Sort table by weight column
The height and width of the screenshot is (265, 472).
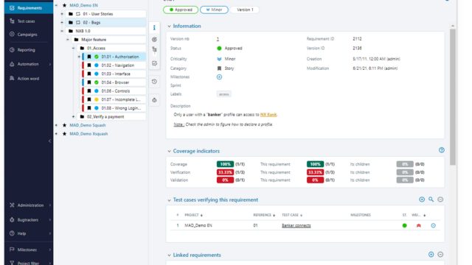[x=419, y=215]
